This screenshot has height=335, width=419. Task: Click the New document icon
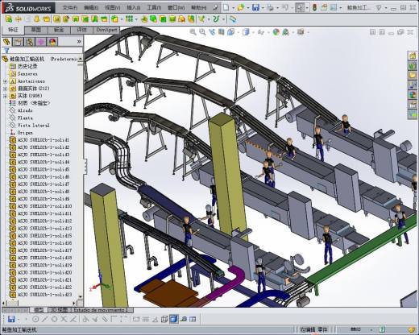(x=226, y=7)
